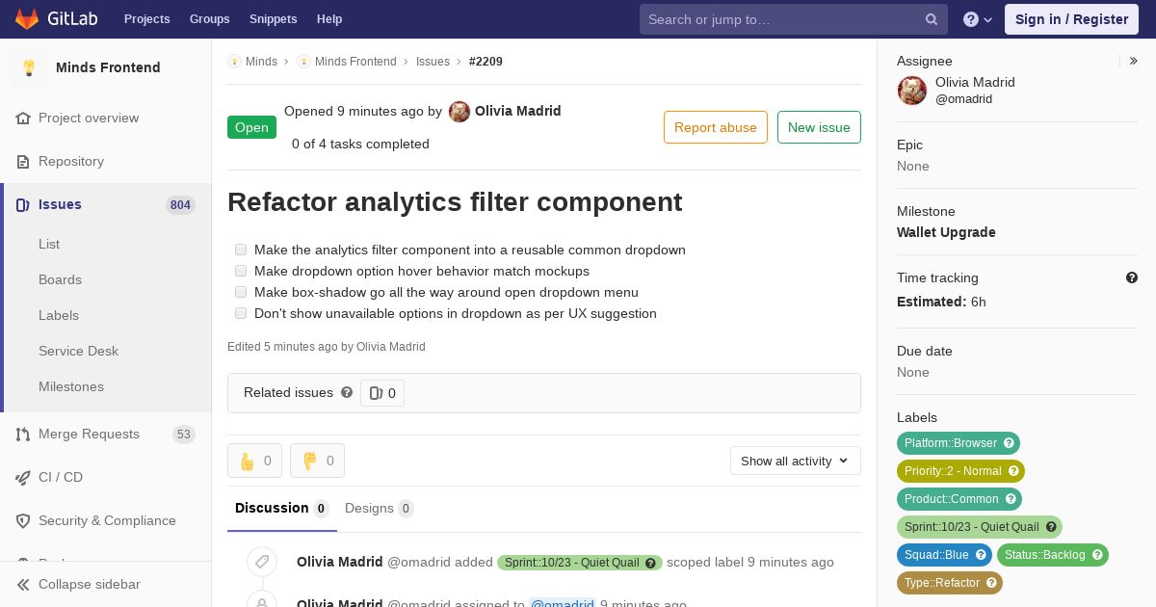Click the Related issues help icon
The width and height of the screenshot is (1156, 607).
(x=347, y=392)
